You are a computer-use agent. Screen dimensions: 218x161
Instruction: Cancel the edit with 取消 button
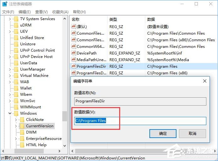pos(193,134)
